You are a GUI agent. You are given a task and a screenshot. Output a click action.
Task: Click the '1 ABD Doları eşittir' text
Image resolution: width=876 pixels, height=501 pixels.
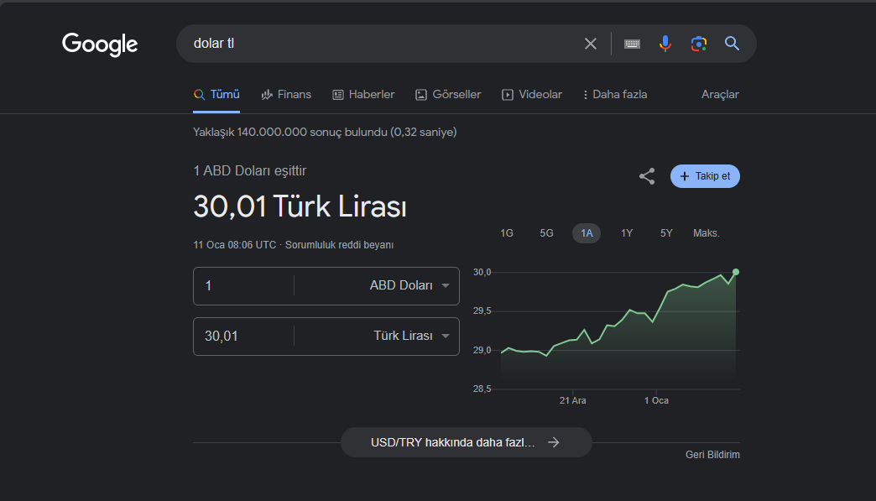250,171
